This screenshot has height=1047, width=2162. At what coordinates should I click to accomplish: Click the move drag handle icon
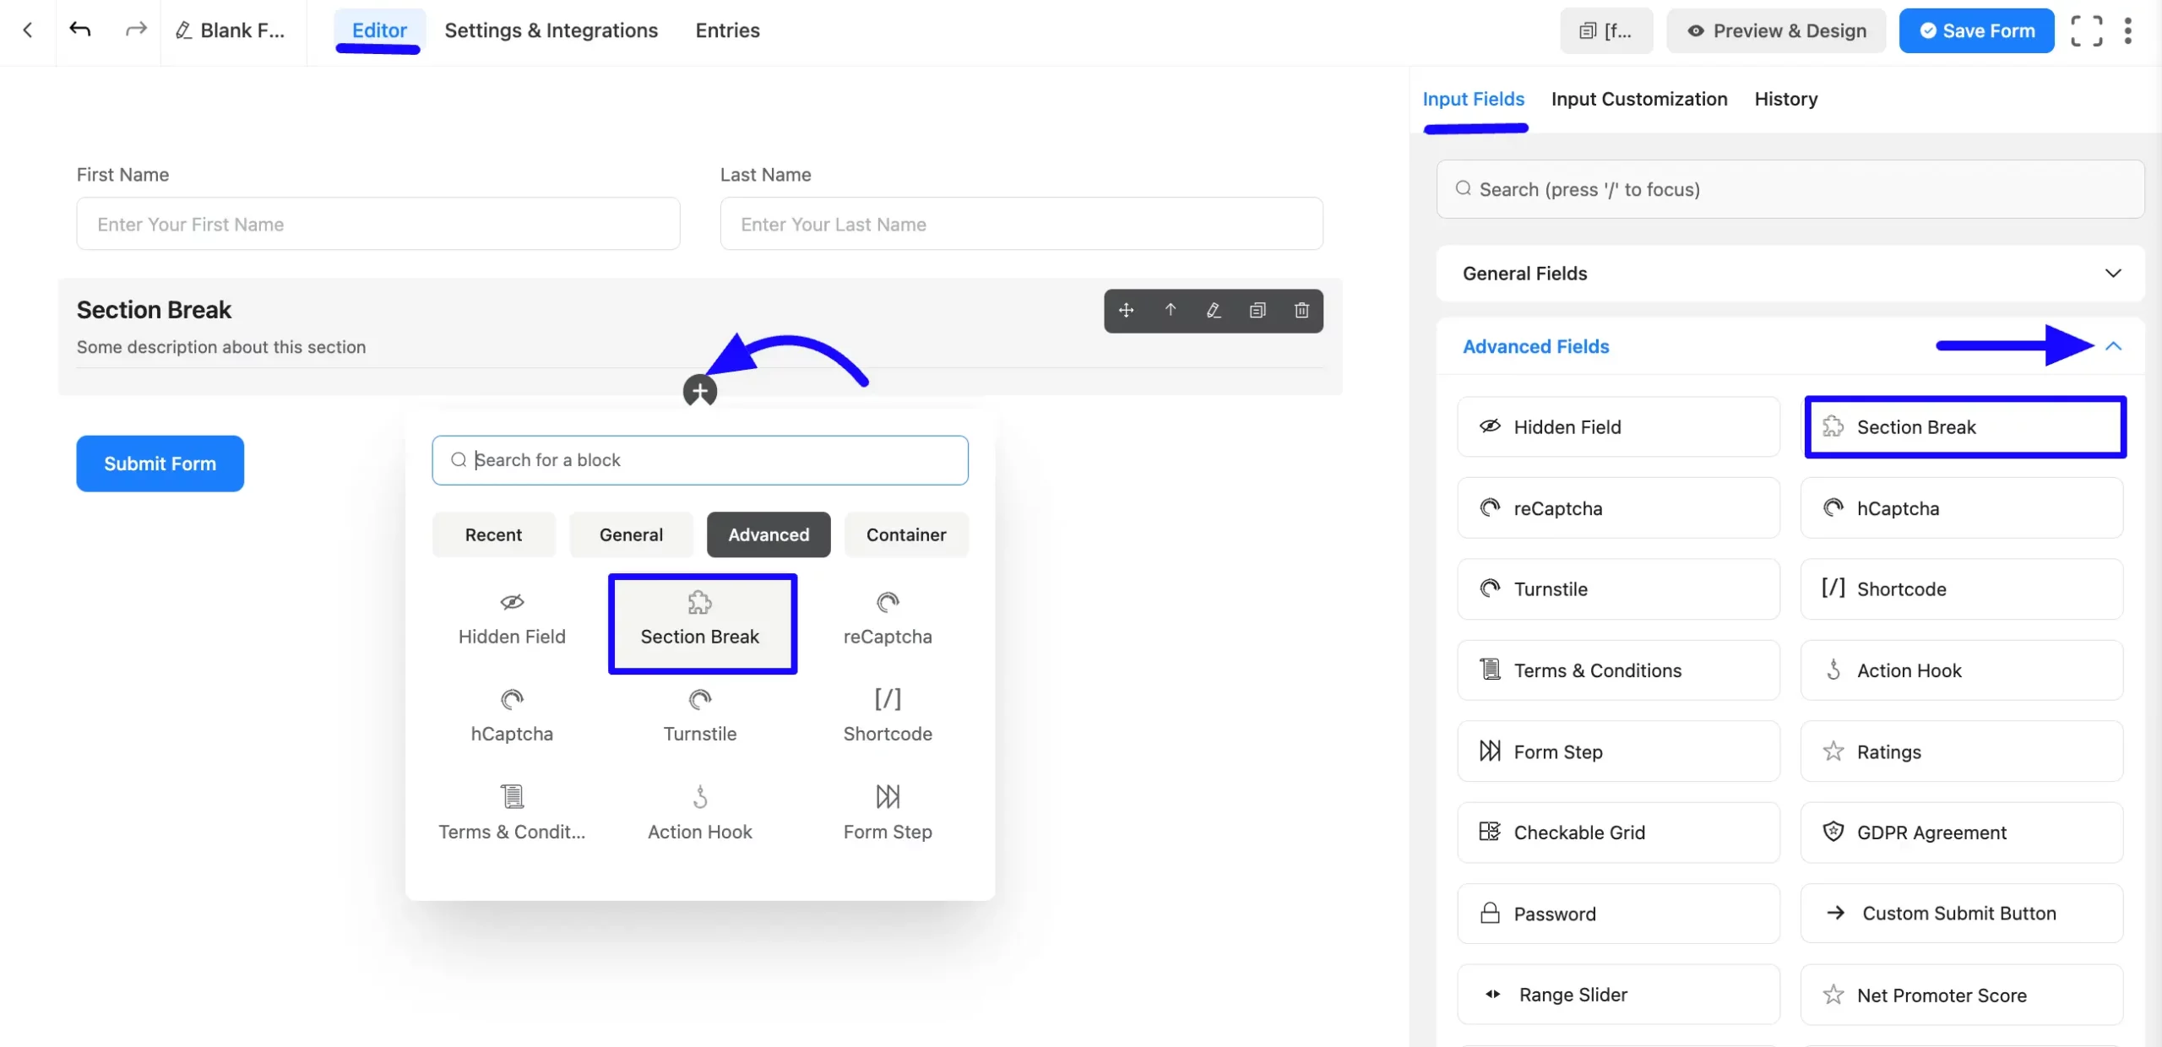tap(1126, 311)
